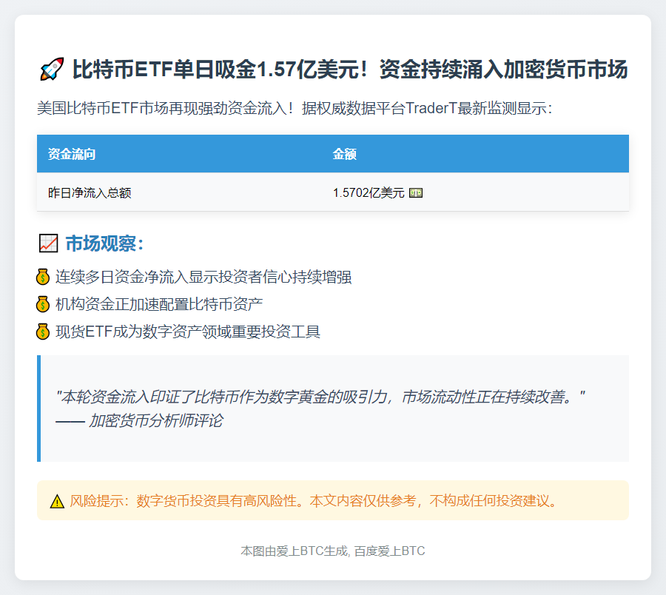This screenshot has height=595, width=666.
Task: Click the 比特币ETF单日吸金 headline text
Action: [349, 70]
